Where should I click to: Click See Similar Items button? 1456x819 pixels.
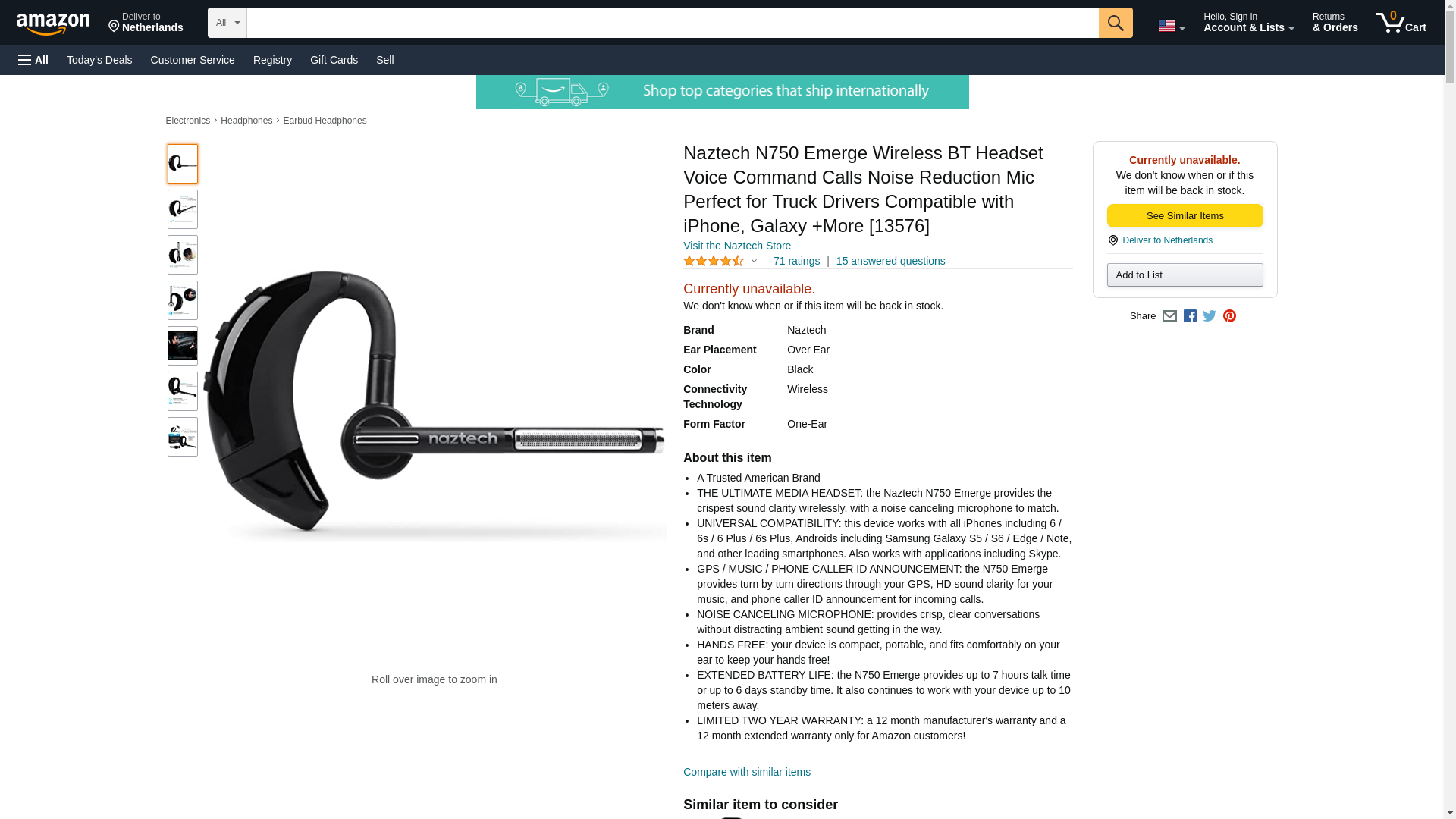1185,216
